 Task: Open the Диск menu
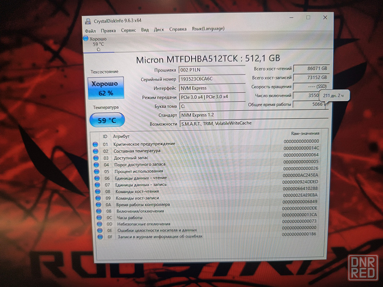click(x=159, y=29)
